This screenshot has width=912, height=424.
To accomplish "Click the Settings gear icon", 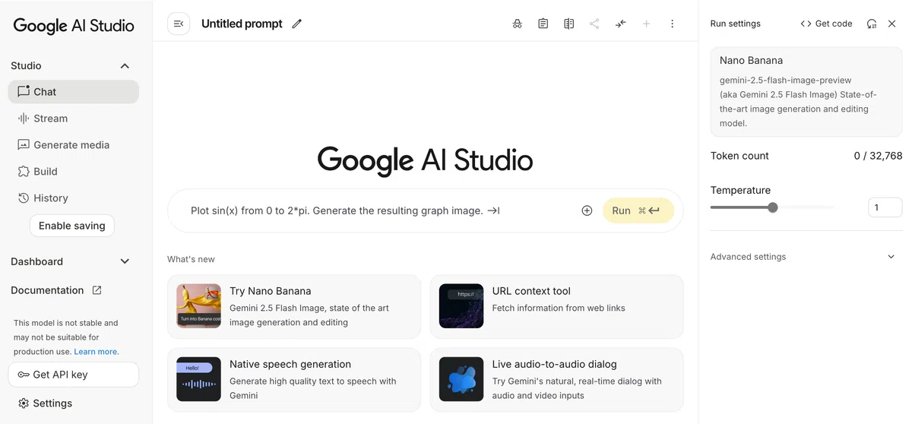I will click(24, 403).
